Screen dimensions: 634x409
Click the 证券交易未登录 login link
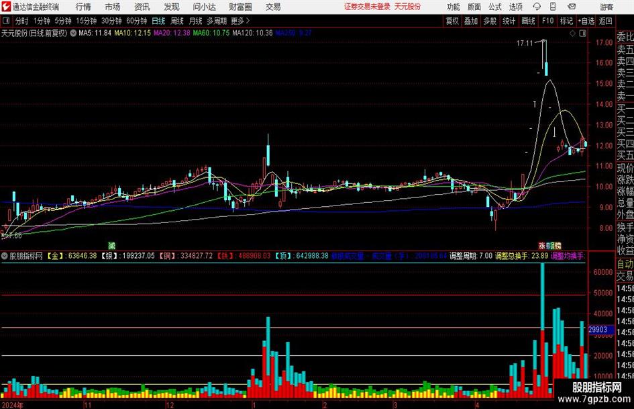[367, 7]
